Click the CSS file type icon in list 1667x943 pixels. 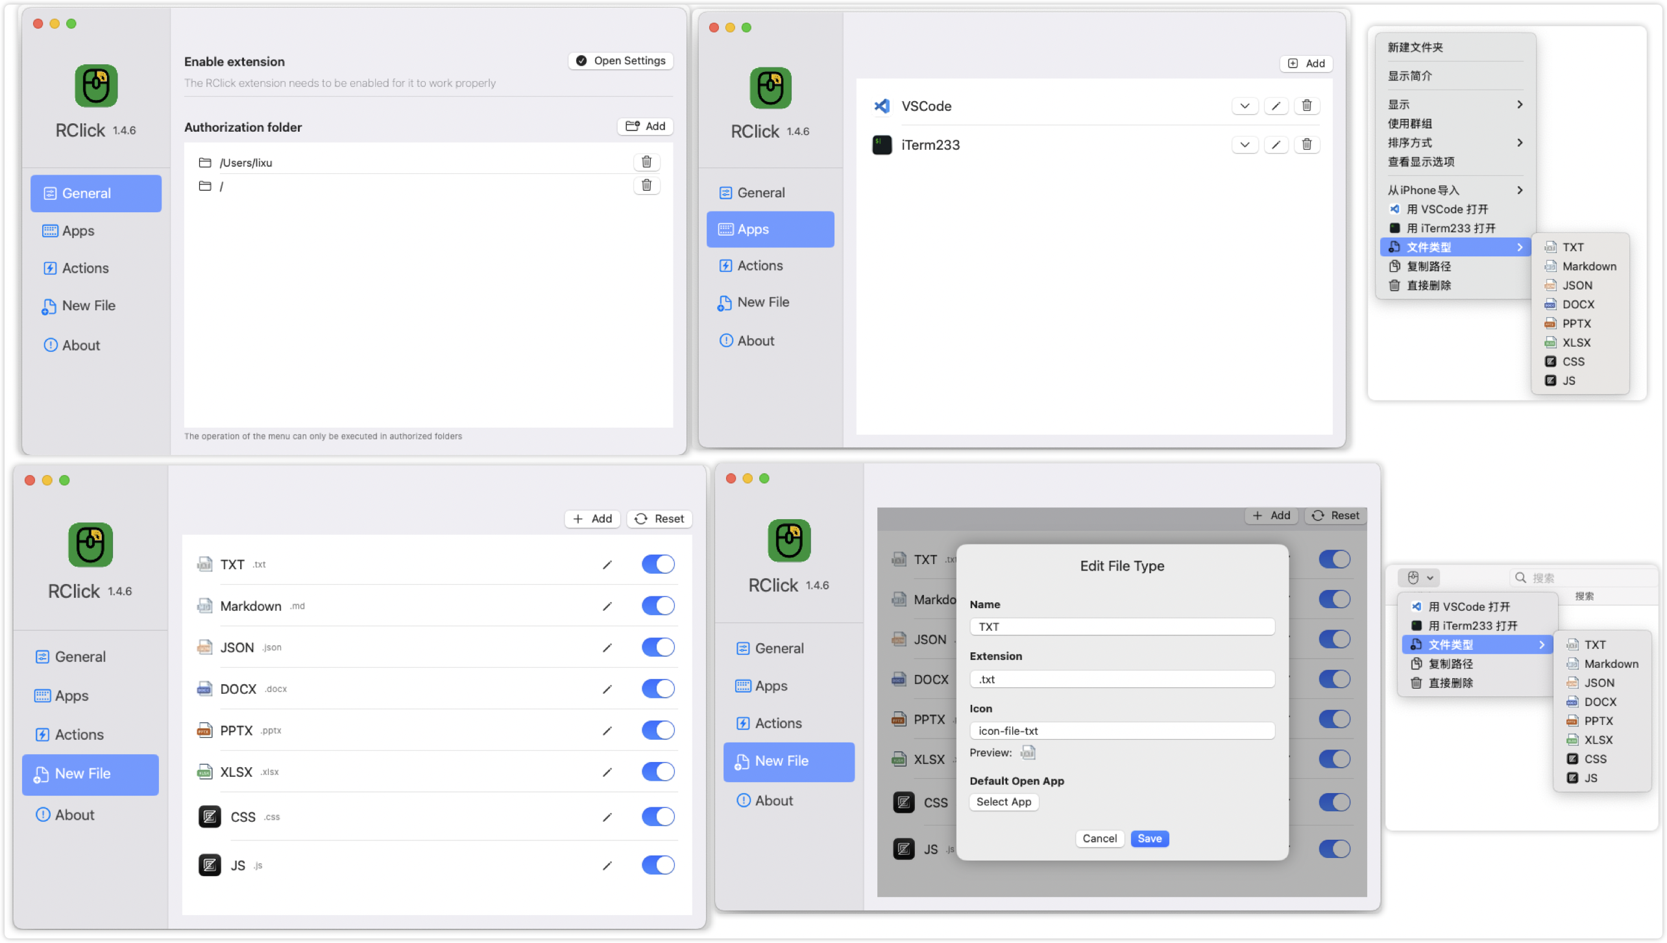click(x=210, y=816)
